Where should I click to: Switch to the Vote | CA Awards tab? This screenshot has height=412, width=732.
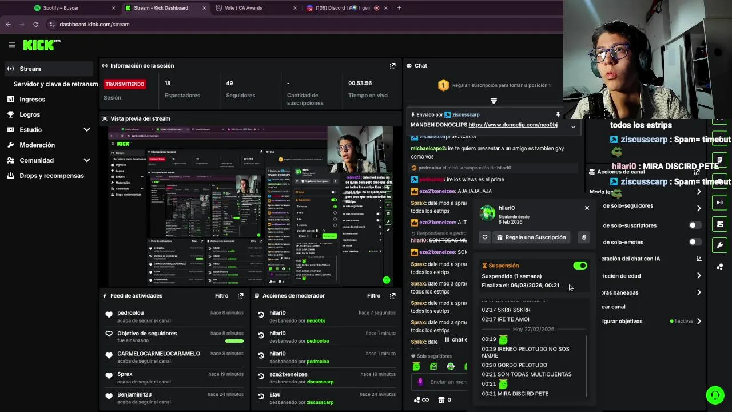[255, 8]
